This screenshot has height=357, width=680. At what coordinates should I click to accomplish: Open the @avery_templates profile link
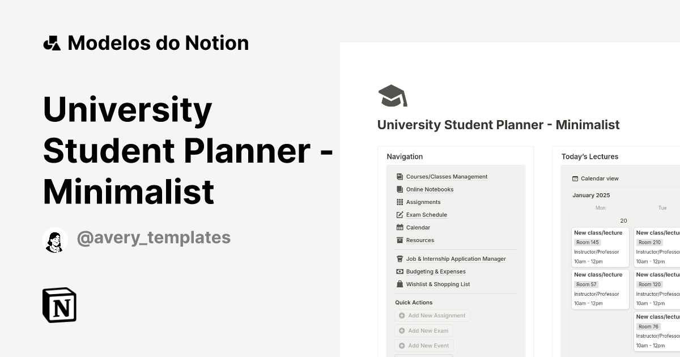(154, 238)
